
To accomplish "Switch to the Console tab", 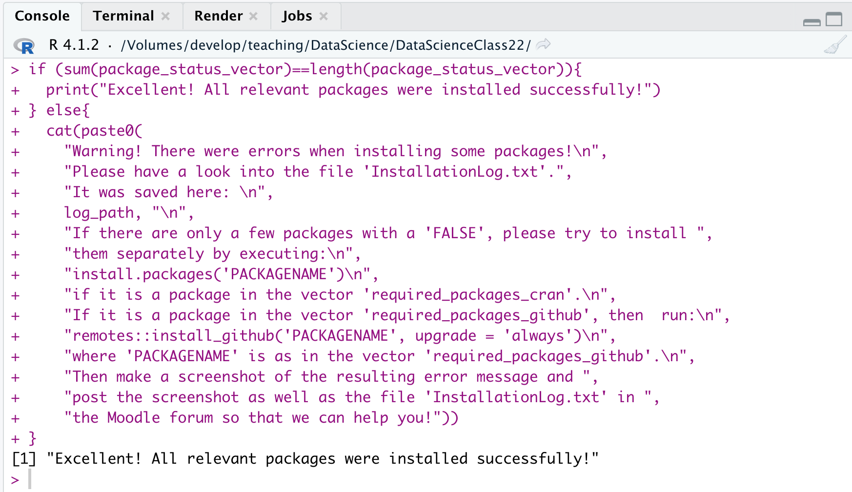I will [42, 16].
